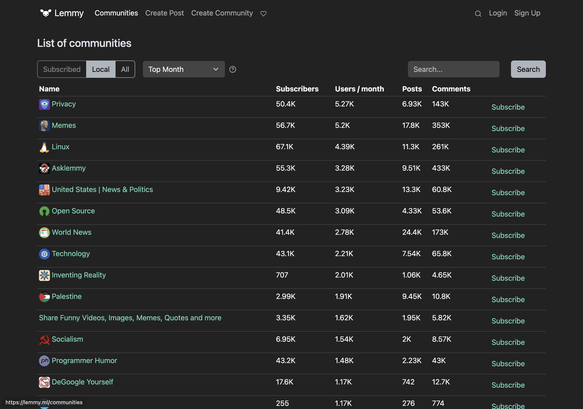Subscribe to the Socialism community
Image resolution: width=583 pixels, height=409 pixels.
508,342
